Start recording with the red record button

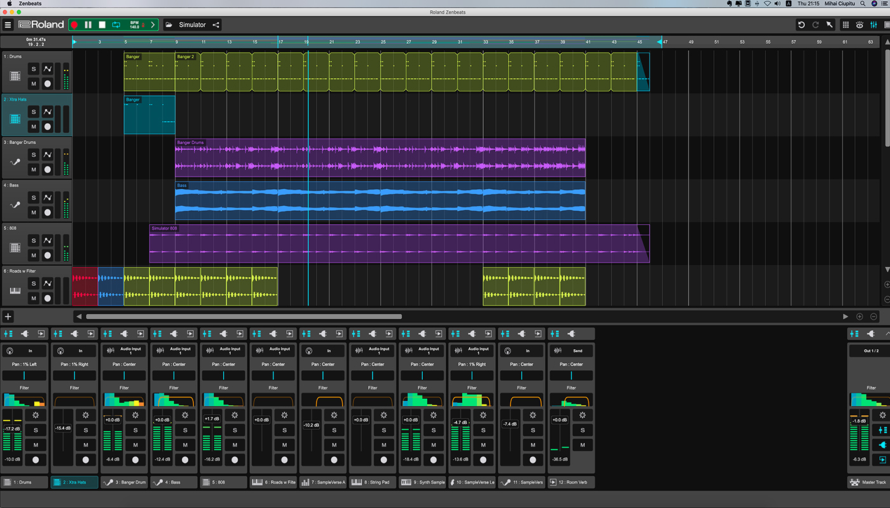(x=74, y=25)
